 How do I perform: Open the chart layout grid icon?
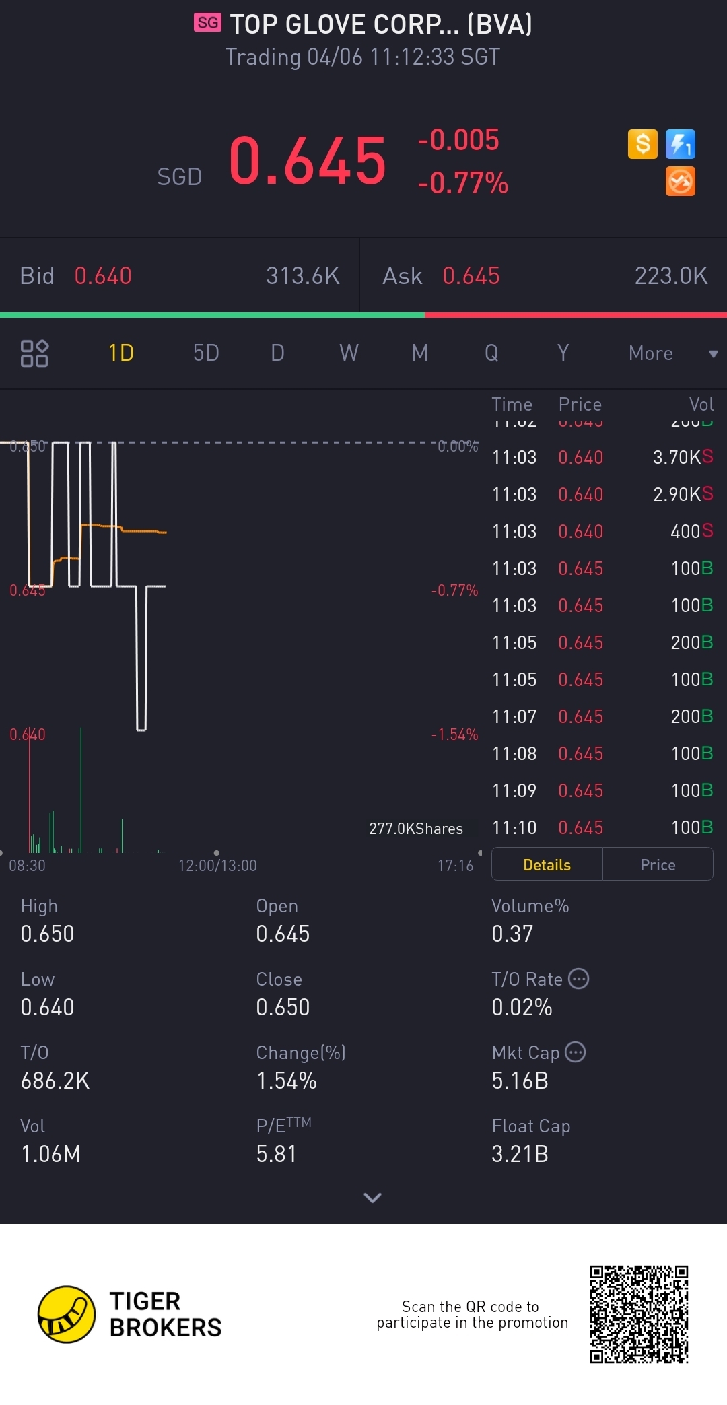pos(34,353)
